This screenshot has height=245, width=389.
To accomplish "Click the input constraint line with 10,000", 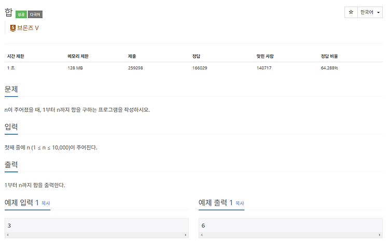I will [x=51, y=148].
